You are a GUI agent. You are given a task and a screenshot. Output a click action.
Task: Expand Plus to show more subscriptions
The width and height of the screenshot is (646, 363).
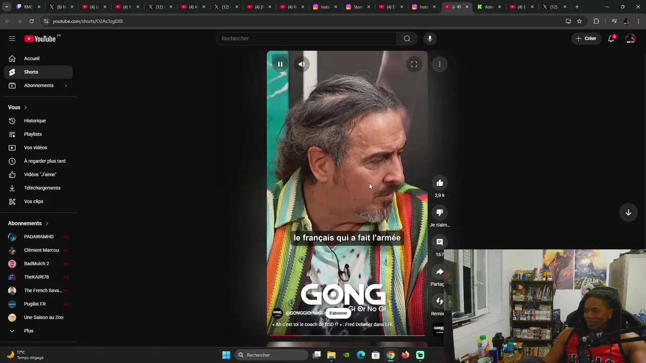tap(38, 331)
